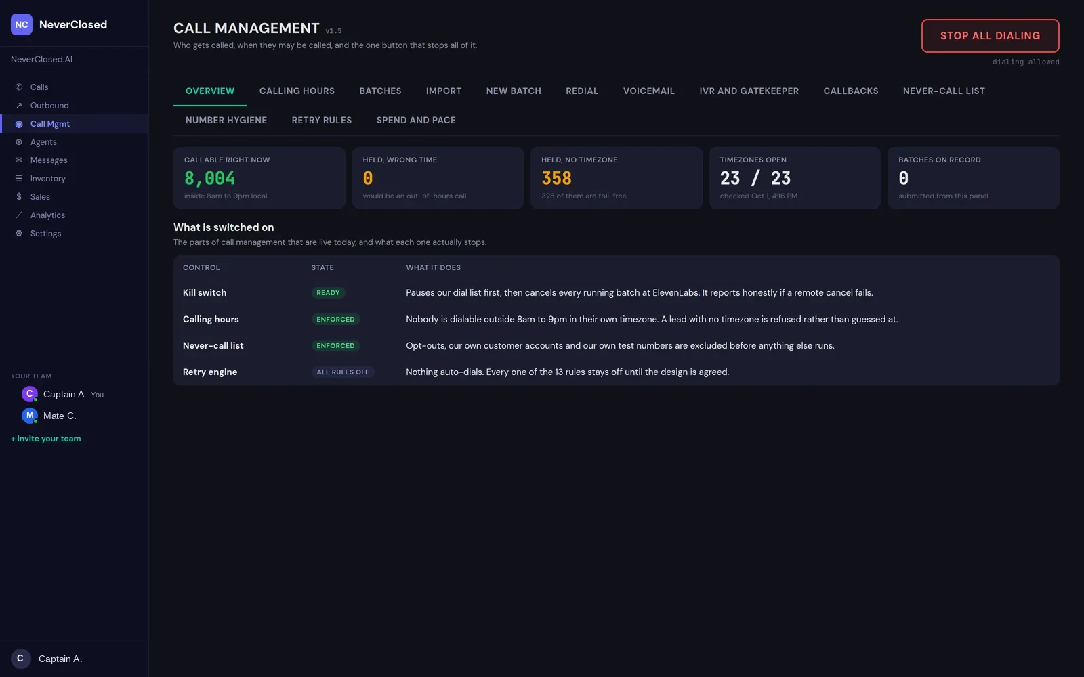
Task: Select the Number Hygiene tab
Action: pos(226,121)
